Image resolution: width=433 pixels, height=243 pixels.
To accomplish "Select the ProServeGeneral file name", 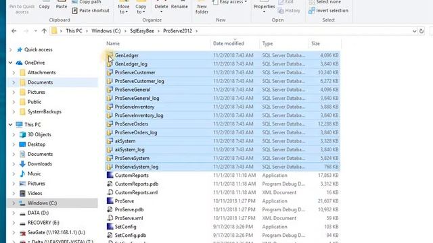I will click(x=133, y=90).
